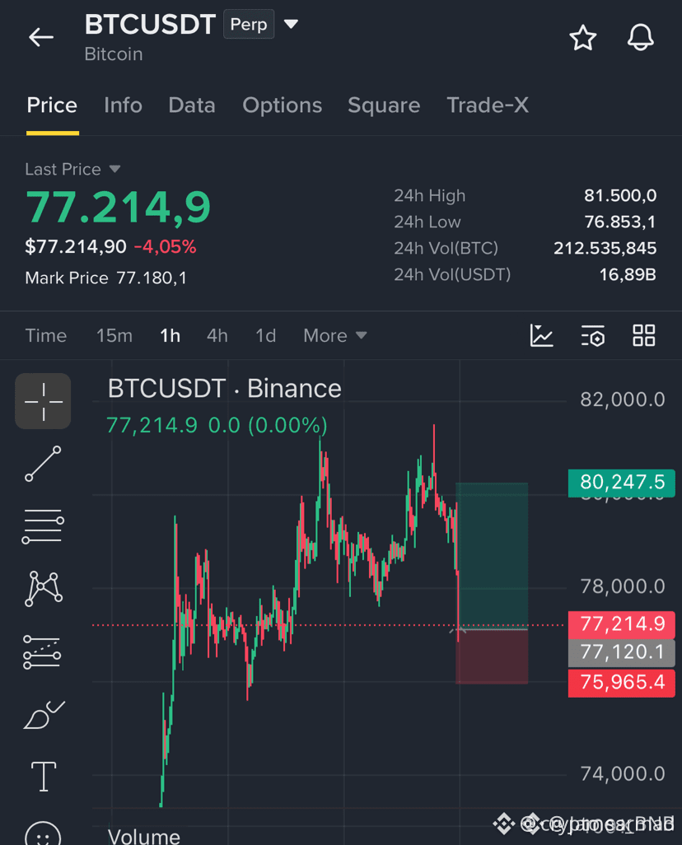Click the 77,120.1 entry price label

click(x=622, y=652)
